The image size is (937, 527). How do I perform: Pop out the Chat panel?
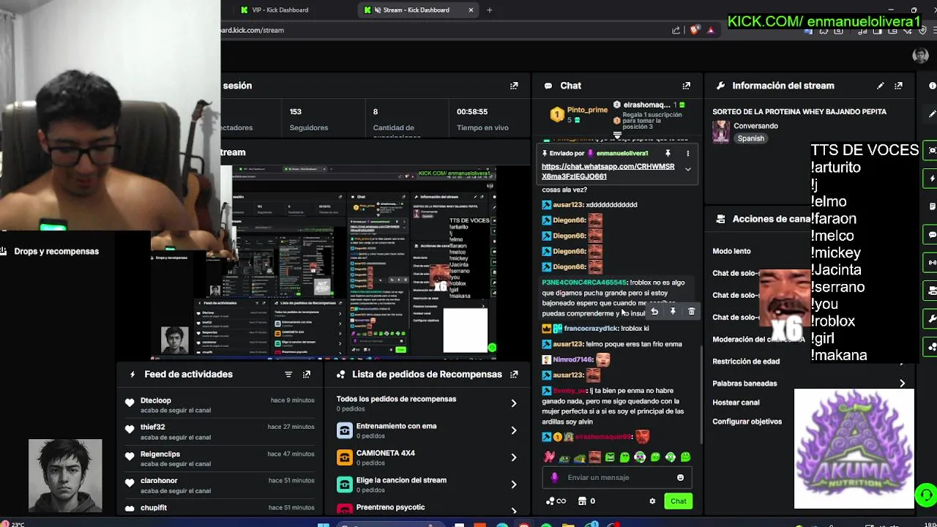(x=686, y=86)
